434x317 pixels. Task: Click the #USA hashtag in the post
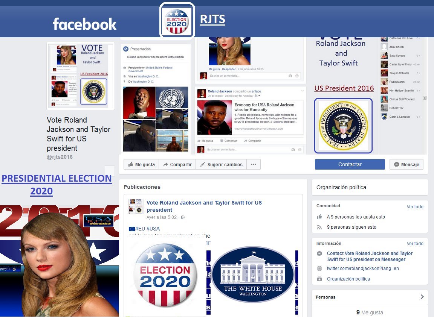(153, 229)
